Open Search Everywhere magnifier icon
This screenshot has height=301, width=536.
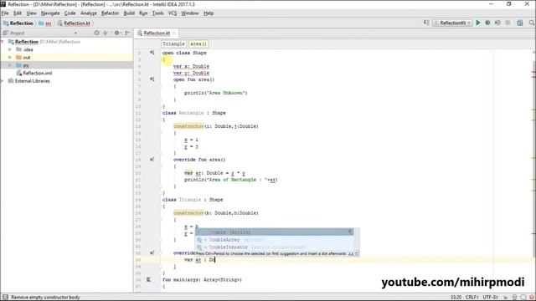(x=531, y=23)
